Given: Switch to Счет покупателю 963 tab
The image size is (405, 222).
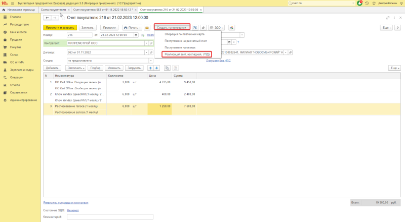Looking at the screenshot, I should pyautogui.click(x=104, y=10).
